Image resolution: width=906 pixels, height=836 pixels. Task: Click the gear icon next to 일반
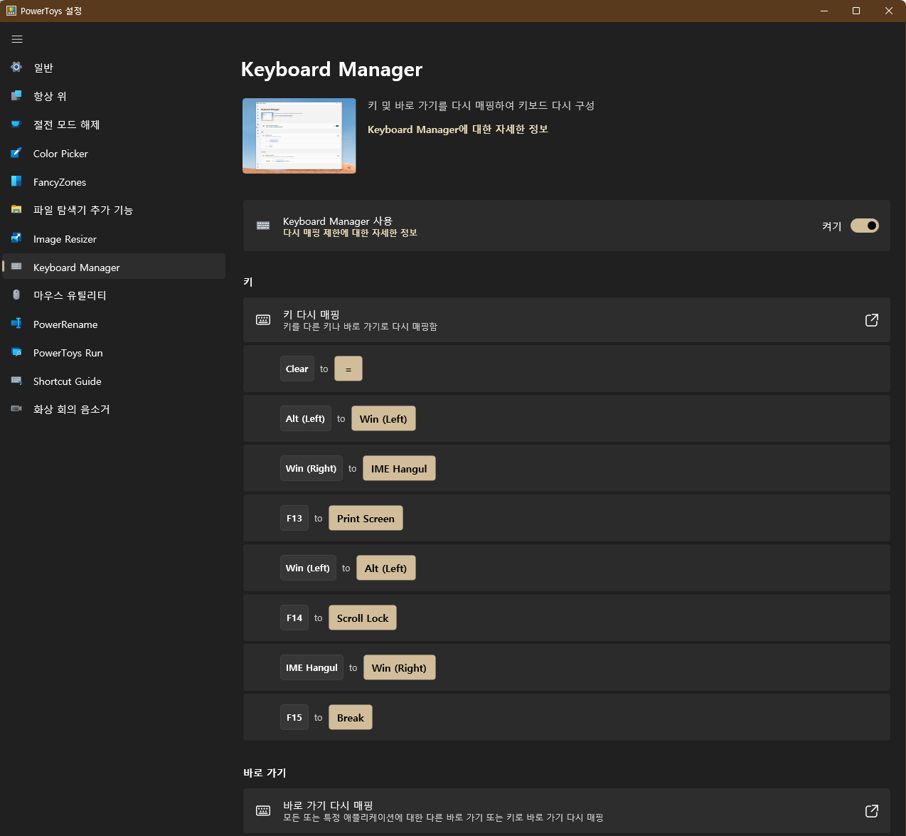click(x=16, y=67)
